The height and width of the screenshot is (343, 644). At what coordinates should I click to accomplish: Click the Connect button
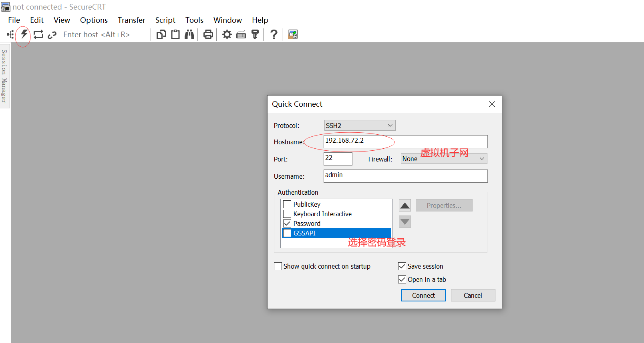pyautogui.click(x=423, y=295)
